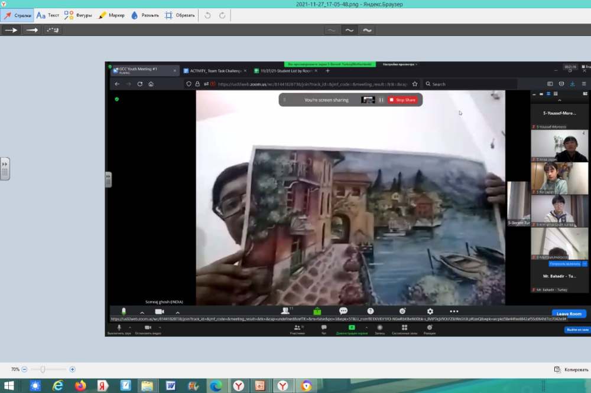Click the chat bubble icon in the upper Zoom toolbar
This screenshot has height=393, width=591.
[x=343, y=311]
